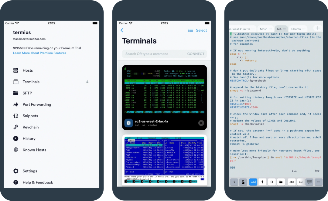Viewport: 328px width, 201px height.
Task: Select Terminals in the side menu
Action: [x=31, y=82]
